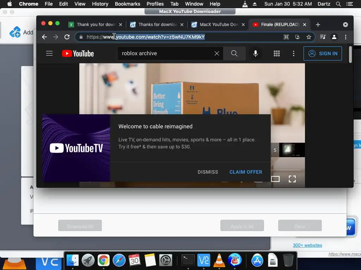Select the 'Finale (REUPLOAD)' tab
This screenshot has width=361, height=270.
click(x=280, y=25)
